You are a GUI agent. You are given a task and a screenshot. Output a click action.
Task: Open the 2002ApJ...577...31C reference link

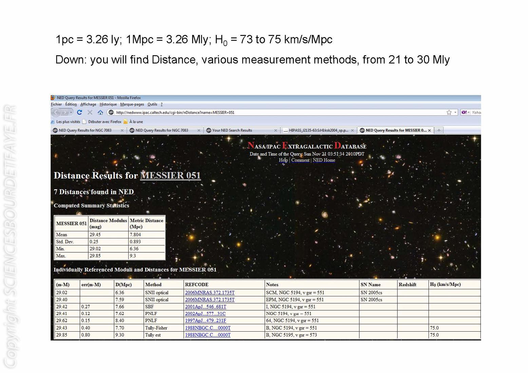205,314
